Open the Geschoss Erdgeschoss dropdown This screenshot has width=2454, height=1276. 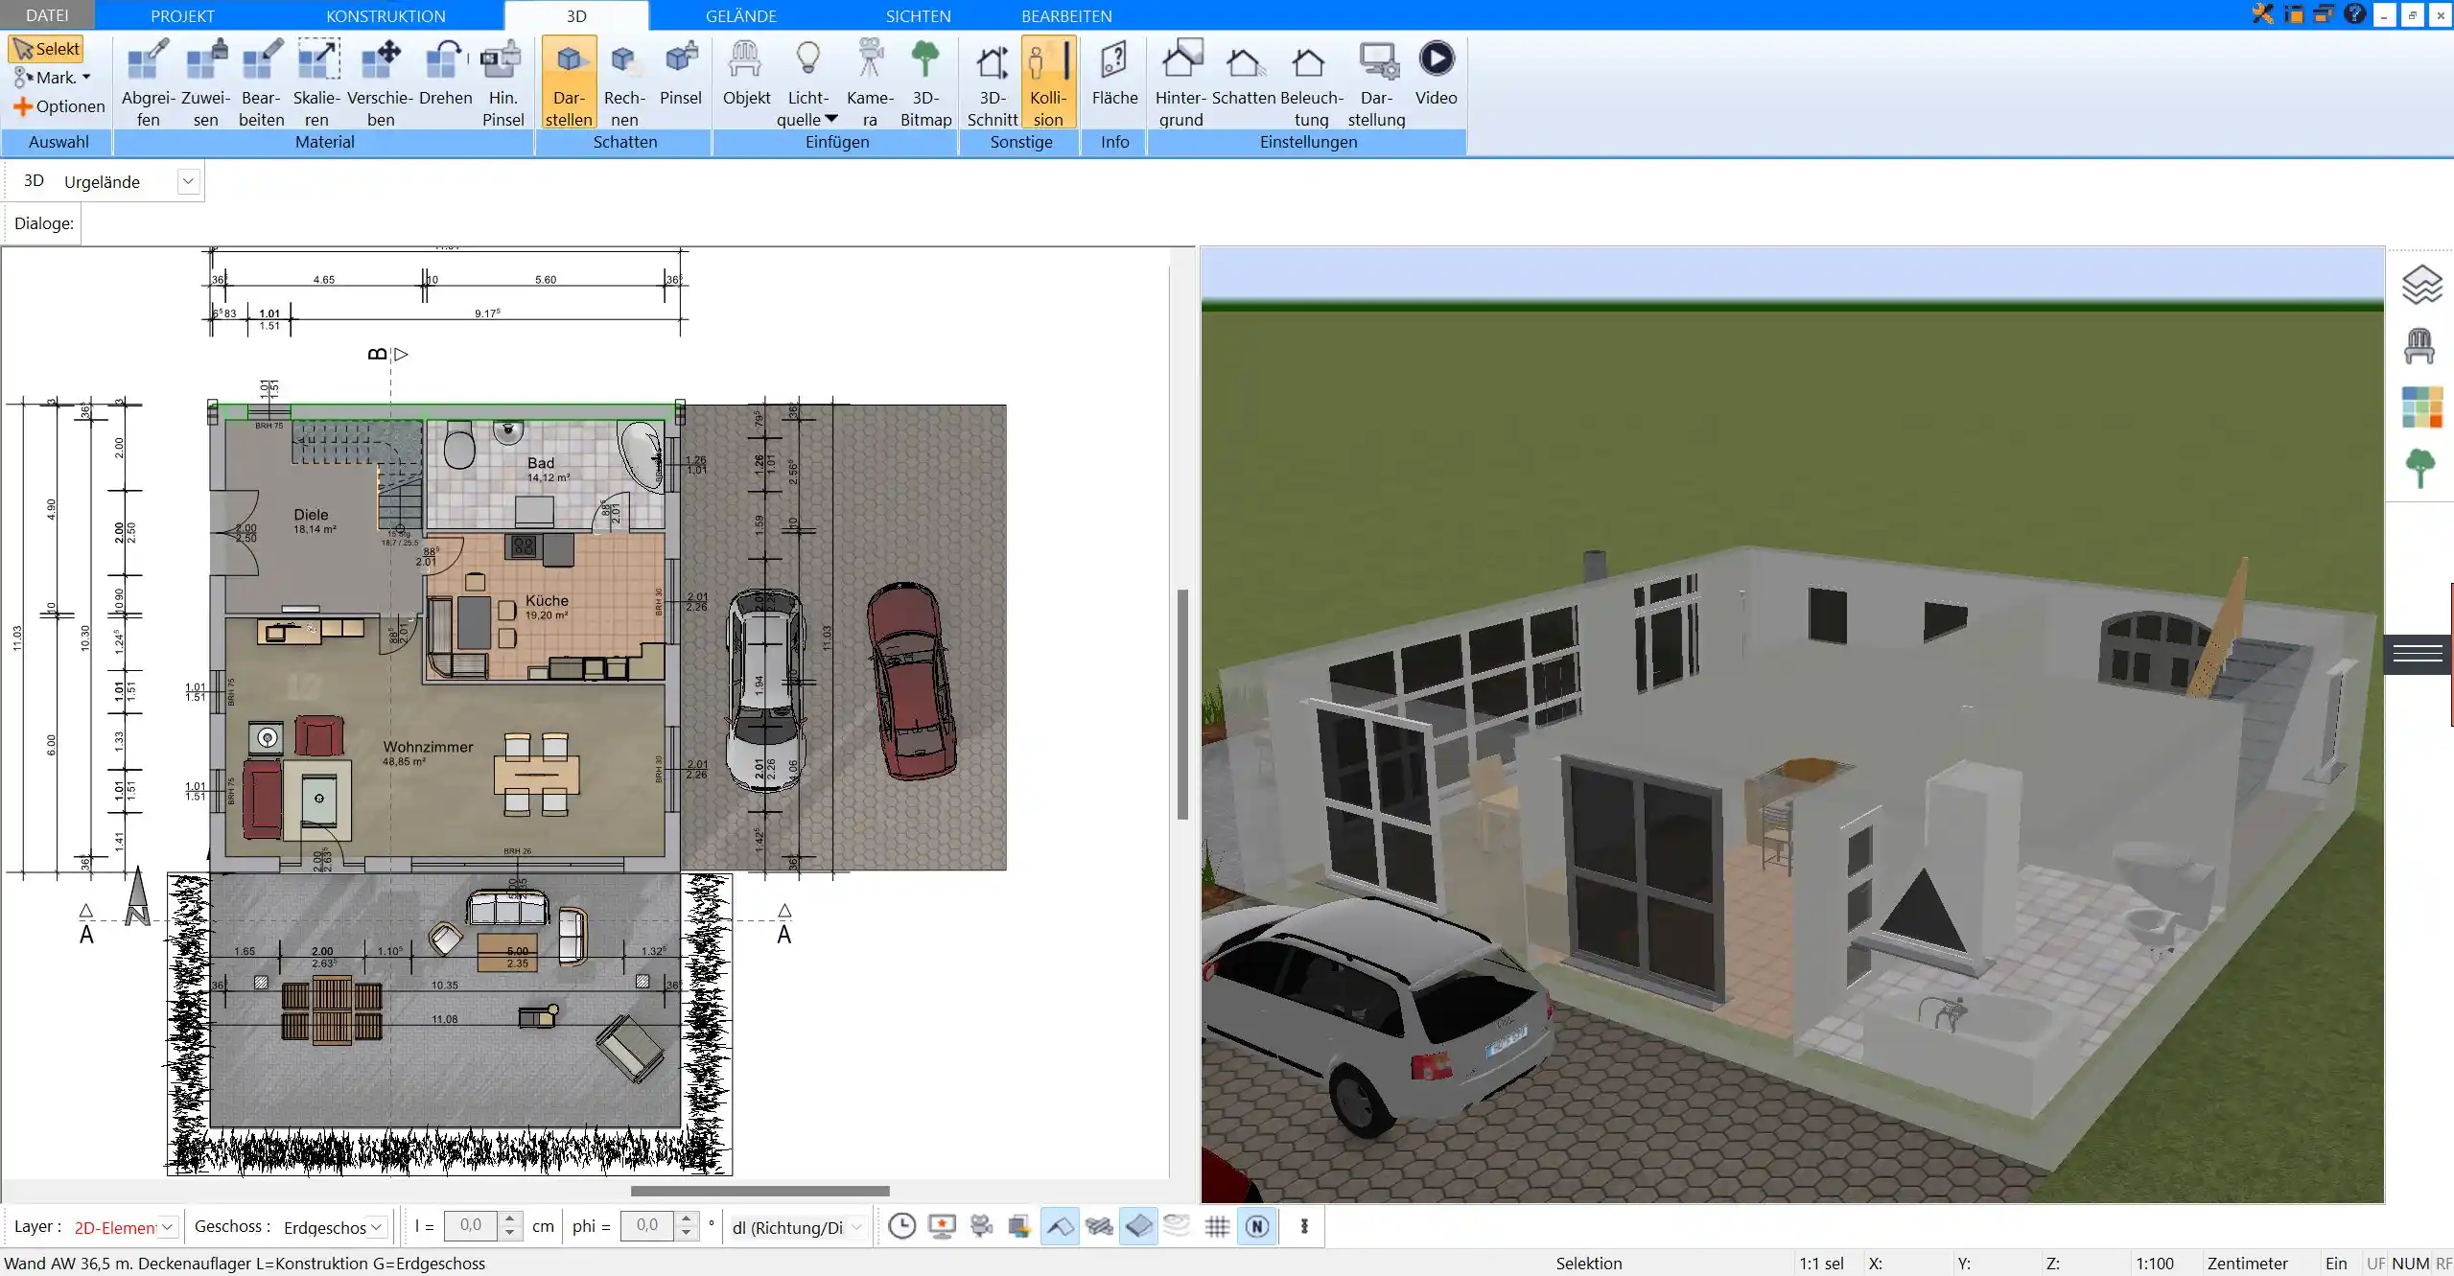(377, 1227)
